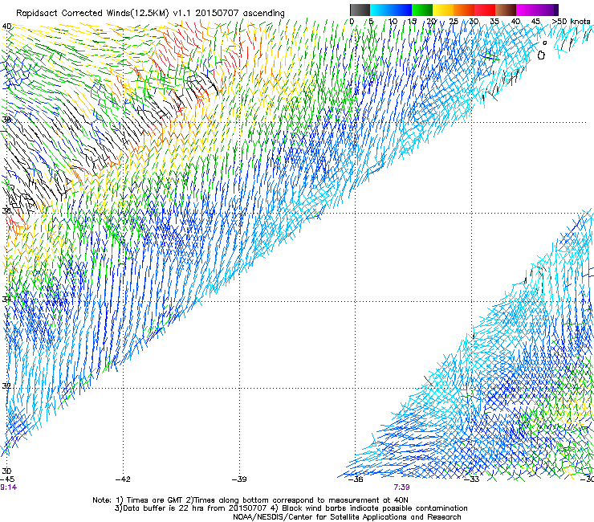Click the purple '7:39' swath time label
The height and width of the screenshot is (522, 594).
click(x=401, y=487)
